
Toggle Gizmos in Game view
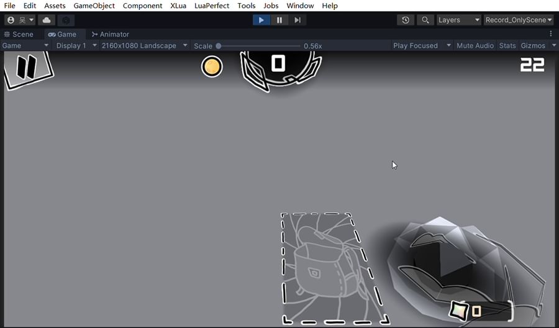pos(533,45)
